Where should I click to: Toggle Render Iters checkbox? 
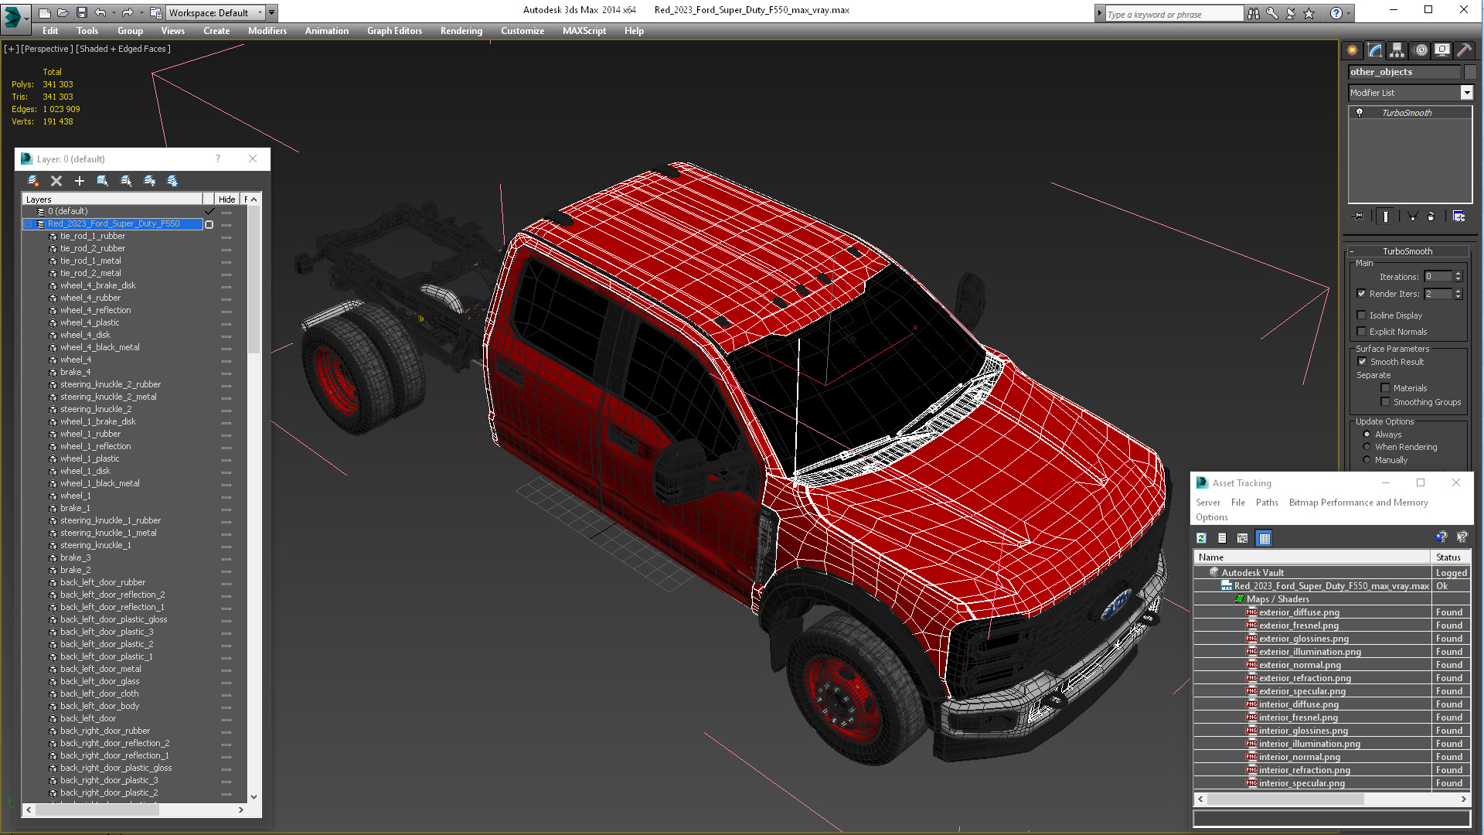[1362, 294]
